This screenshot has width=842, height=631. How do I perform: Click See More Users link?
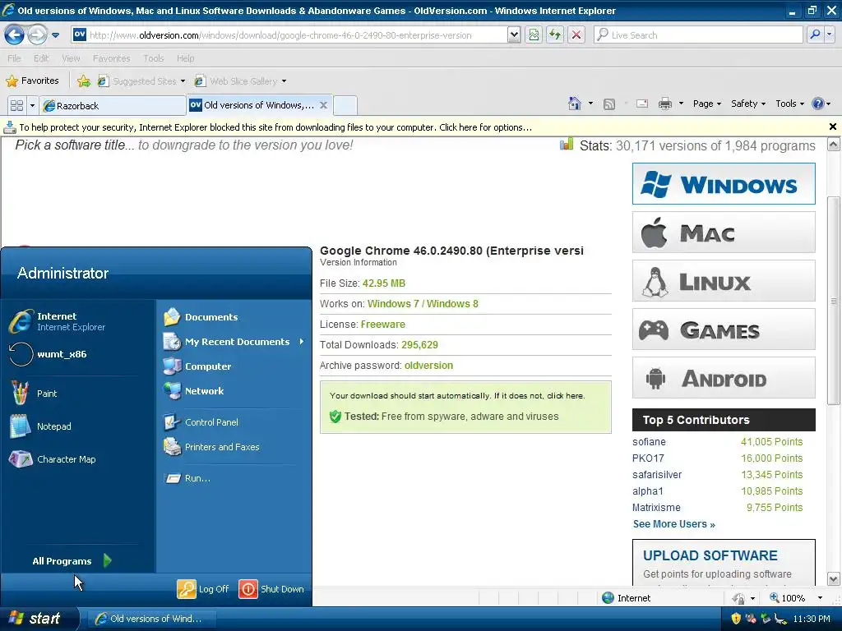click(x=673, y=524)
